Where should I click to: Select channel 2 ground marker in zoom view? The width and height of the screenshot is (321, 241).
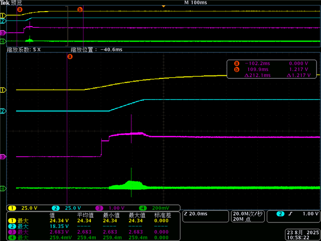(x=3, y=111)
